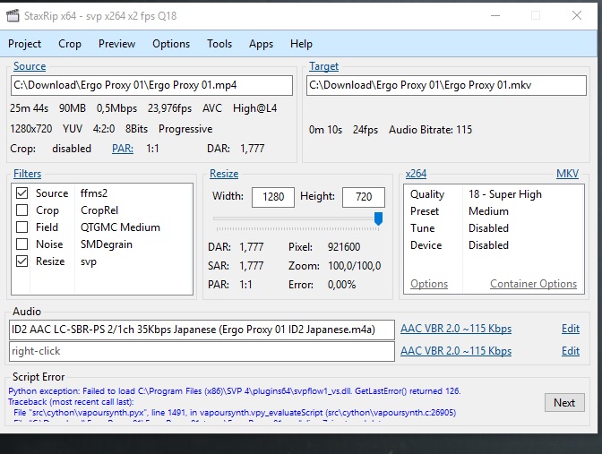This screenshot has height=454, width=602.
Task: Click Edit for the first audio track
Action: (x=570, y=329)
